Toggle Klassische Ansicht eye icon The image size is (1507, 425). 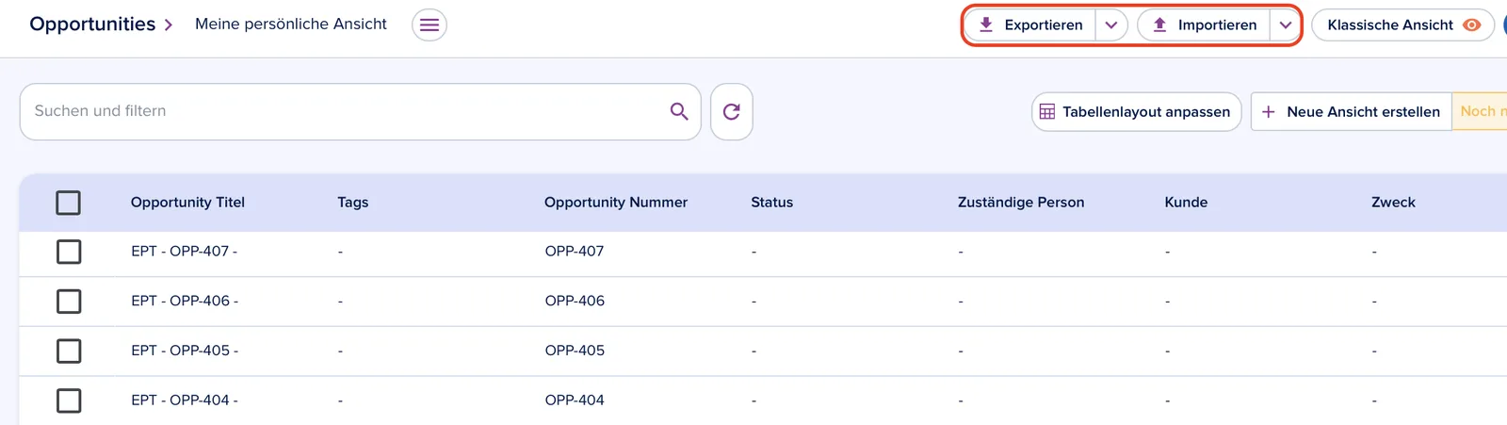1471,25
